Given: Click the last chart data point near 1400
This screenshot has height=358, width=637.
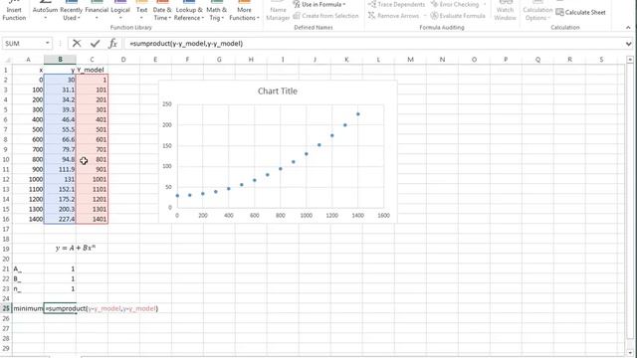Looking at the screenshot, I should tap(358, 114).
